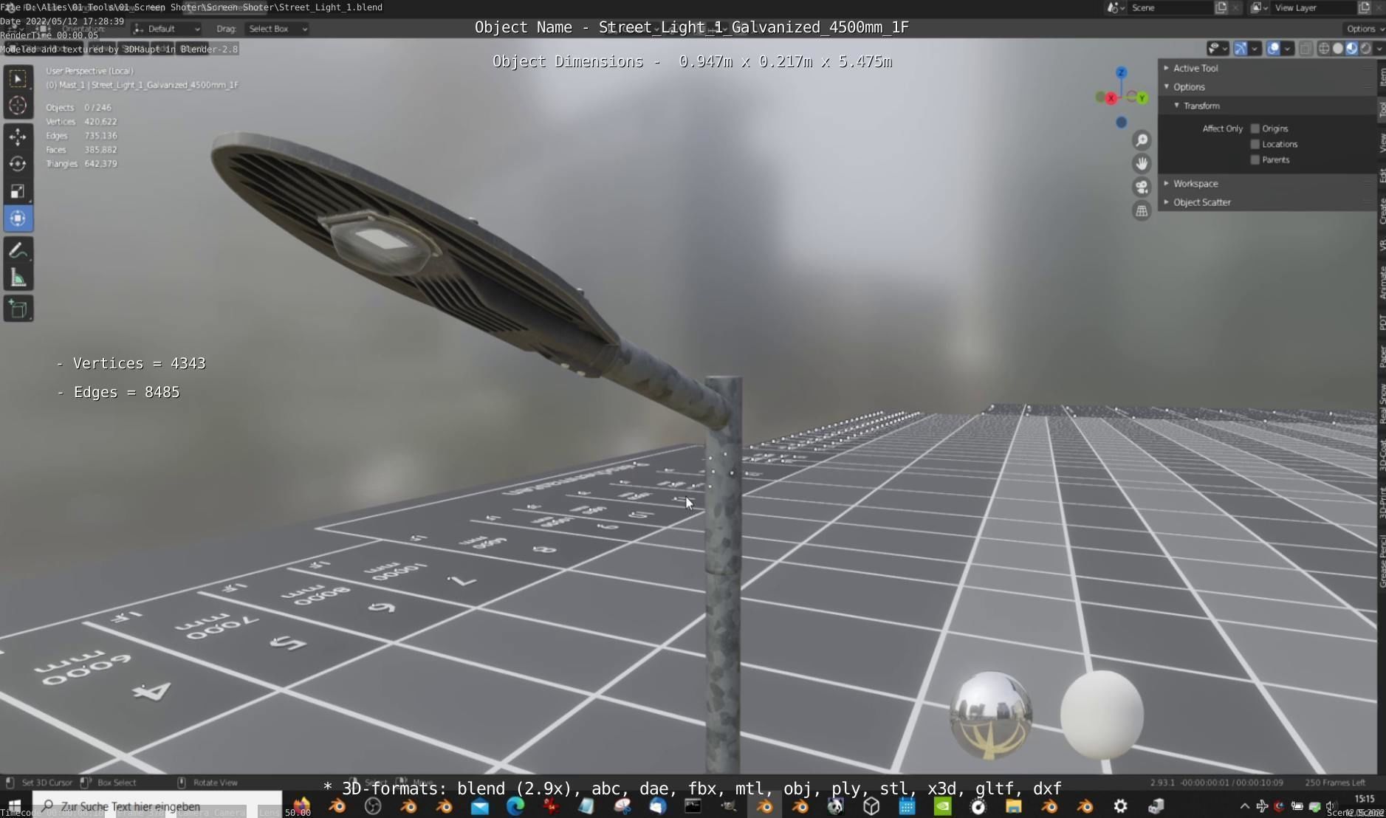Enable Affect Only Locations checkbox
Screen dimensions: 1386x818
(x=1255, y=144)
